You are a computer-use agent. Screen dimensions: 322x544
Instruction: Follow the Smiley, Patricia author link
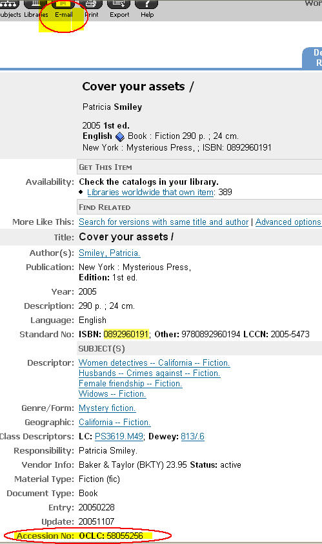point(109,253)
